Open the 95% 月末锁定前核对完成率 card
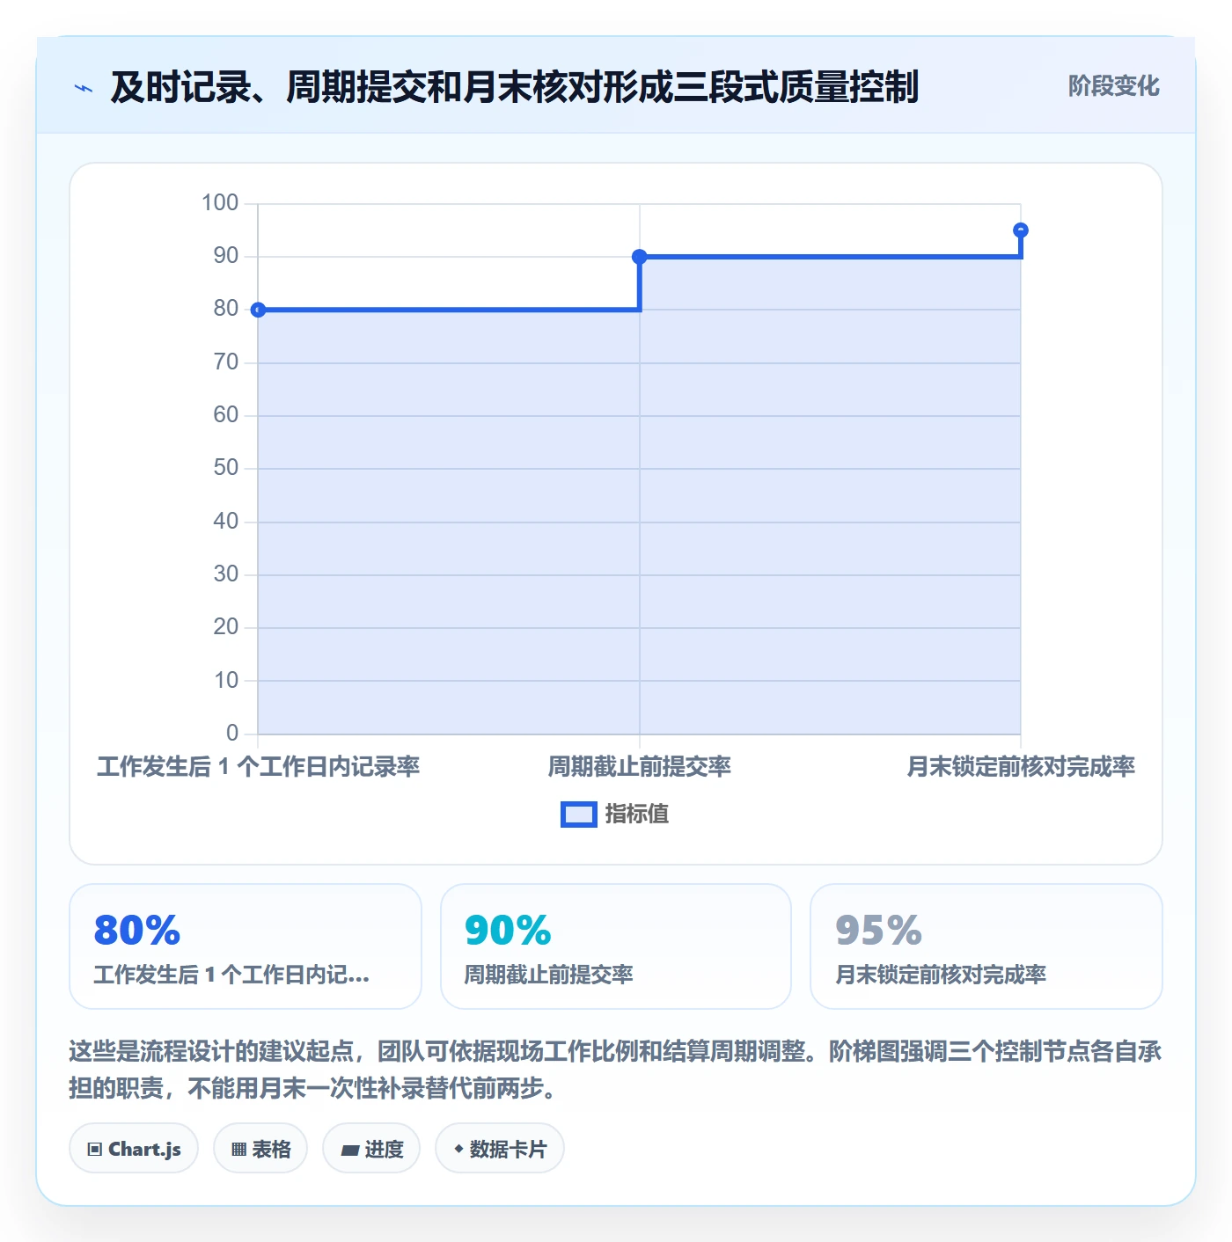 coord(986,946)
